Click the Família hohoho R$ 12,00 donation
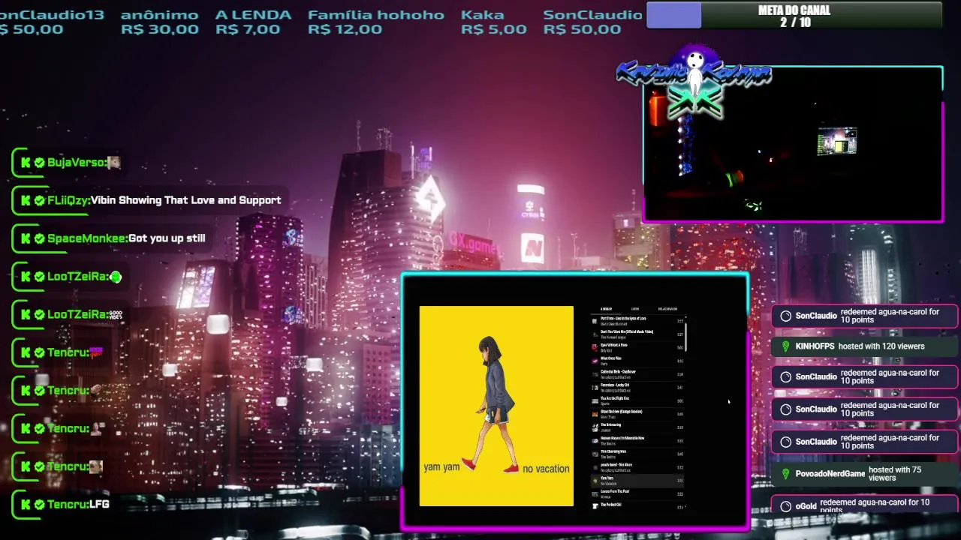This screenshot has height=540, width=961. pos(376,22)
